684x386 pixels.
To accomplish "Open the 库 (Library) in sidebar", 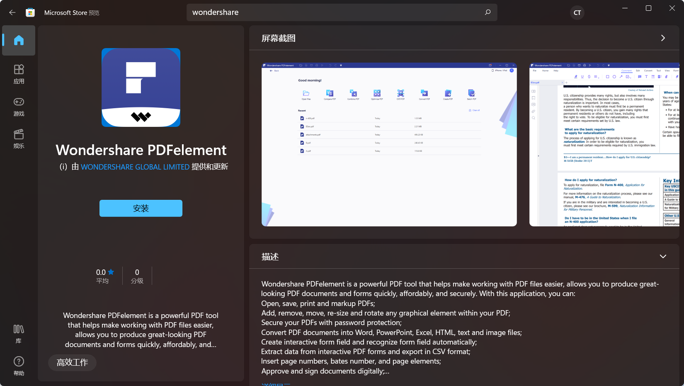I will tap(19, 334).
